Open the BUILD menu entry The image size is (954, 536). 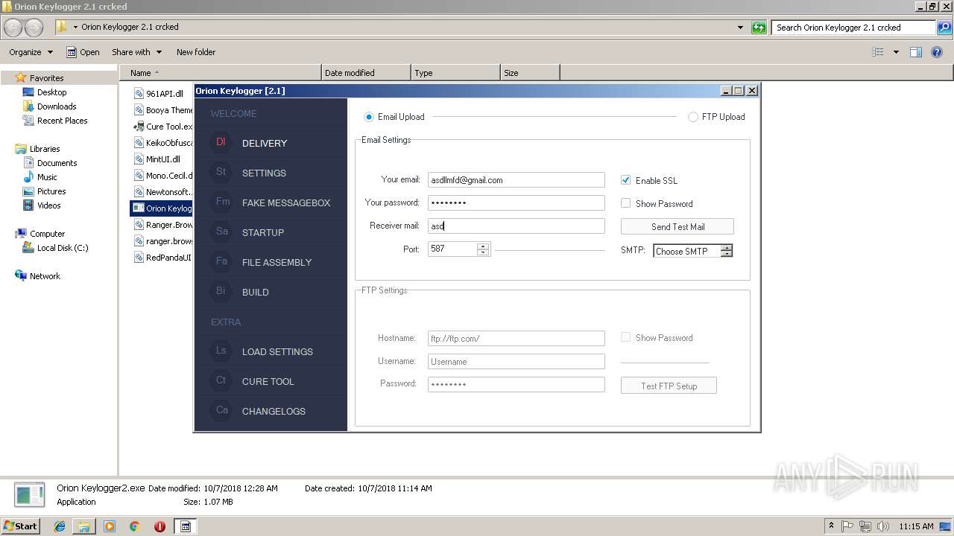click(256, 292)
